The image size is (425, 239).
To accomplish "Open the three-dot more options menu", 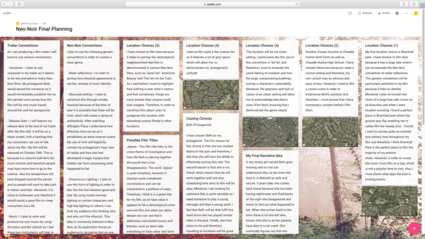I will point(406,13).
